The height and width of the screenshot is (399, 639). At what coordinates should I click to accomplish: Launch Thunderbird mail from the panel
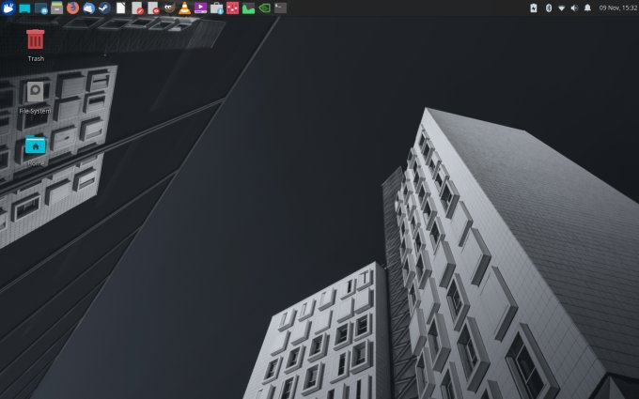pyautogui.click(x=88, y=8)
